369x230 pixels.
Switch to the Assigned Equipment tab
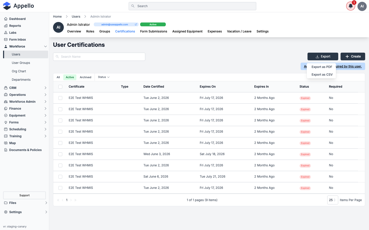(x=187, y=31)
